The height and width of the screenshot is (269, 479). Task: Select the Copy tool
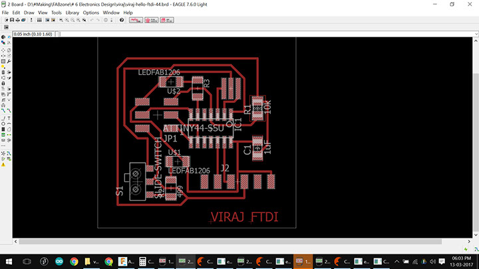click(9, 50)
